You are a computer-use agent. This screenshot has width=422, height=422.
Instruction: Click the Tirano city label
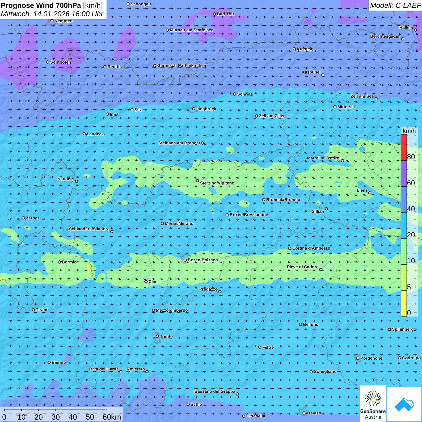pos(42,310)
